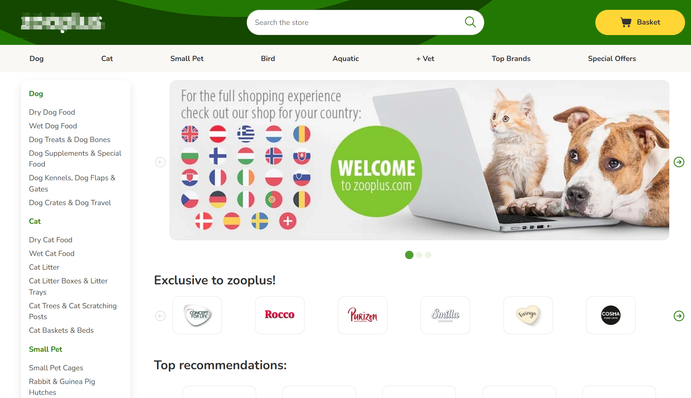
Task: Open the Special Offers menu
Action: [x=612, y=59]
